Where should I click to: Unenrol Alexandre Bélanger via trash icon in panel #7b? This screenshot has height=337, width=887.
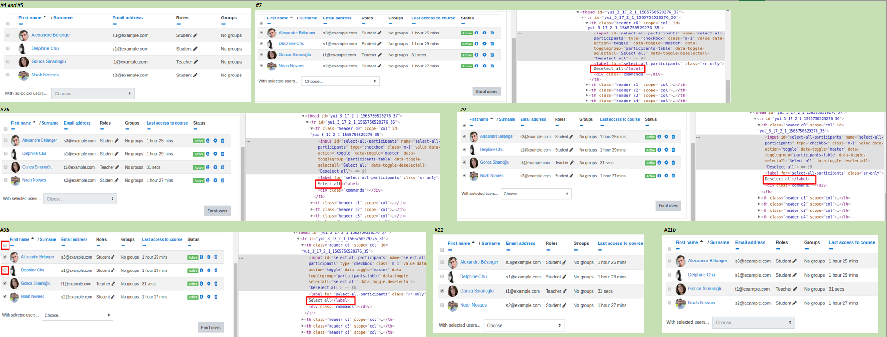(223, 141)
